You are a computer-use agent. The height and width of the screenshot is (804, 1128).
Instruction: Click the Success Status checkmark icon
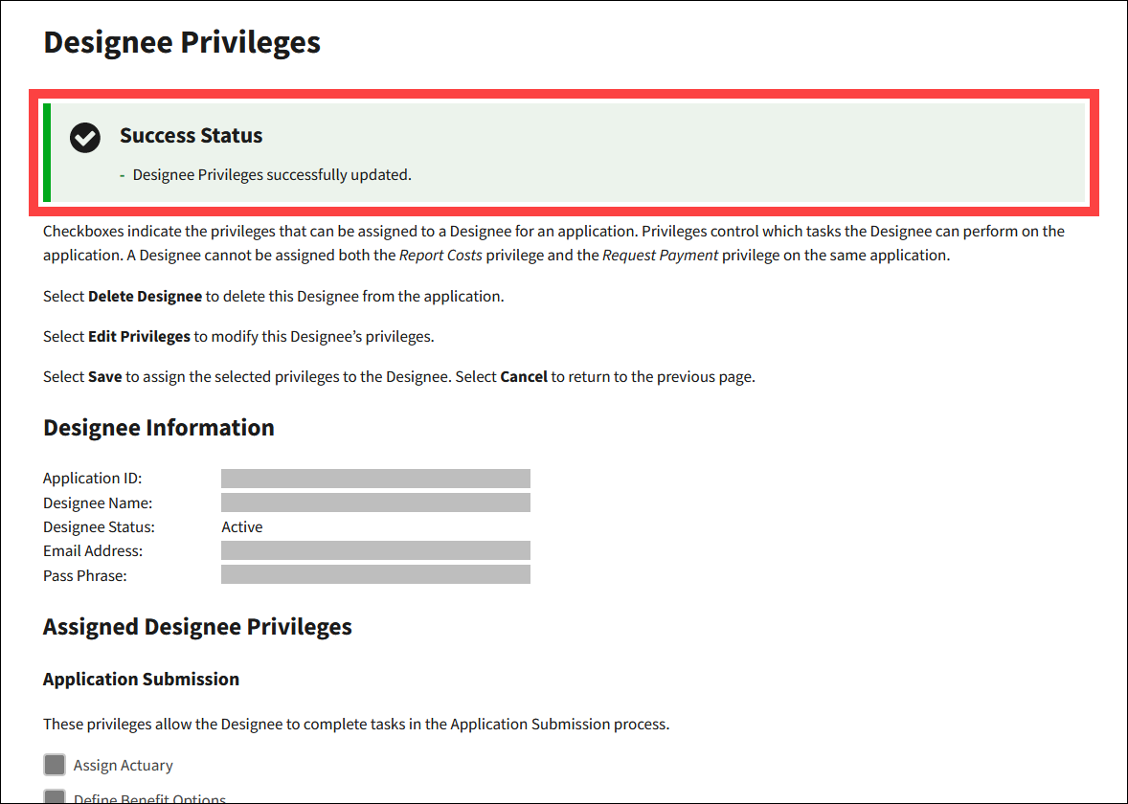pos(85,138)
